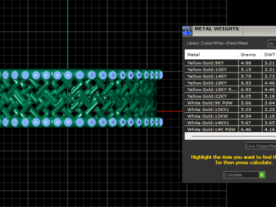The height and width of the screenshot is (207, 276).
Task: Select the White Gold:14KX1 row
Action: pyautogui.click(x=230, y=123)
